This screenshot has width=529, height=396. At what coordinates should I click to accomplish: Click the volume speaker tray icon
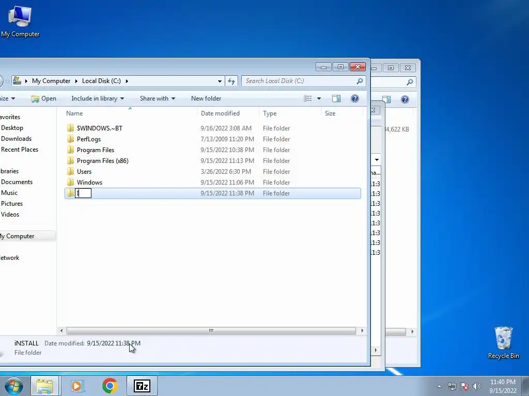click(477, 386)
